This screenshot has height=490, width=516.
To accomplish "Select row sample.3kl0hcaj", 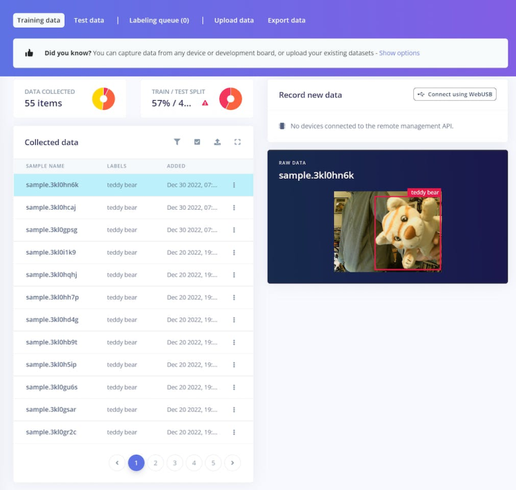I will pyautogui.click(x=133, y=208).
